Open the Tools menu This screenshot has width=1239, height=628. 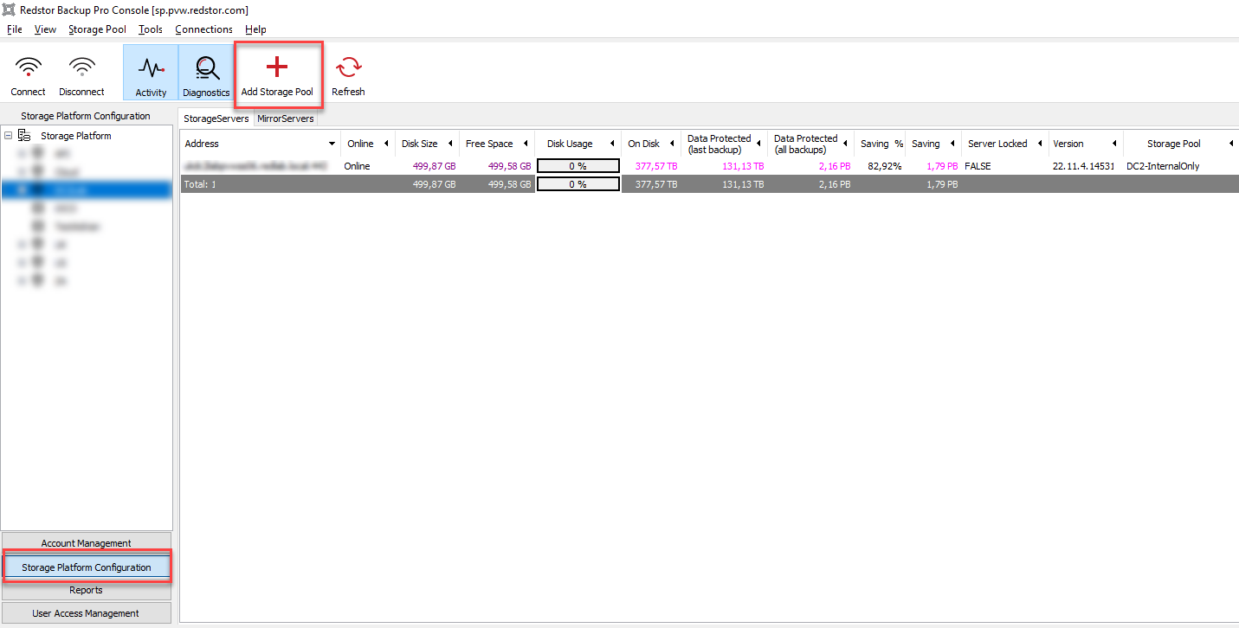151,29
